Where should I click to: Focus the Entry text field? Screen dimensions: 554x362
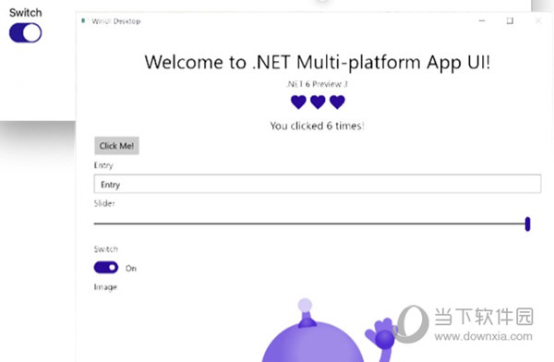(318, 184)
